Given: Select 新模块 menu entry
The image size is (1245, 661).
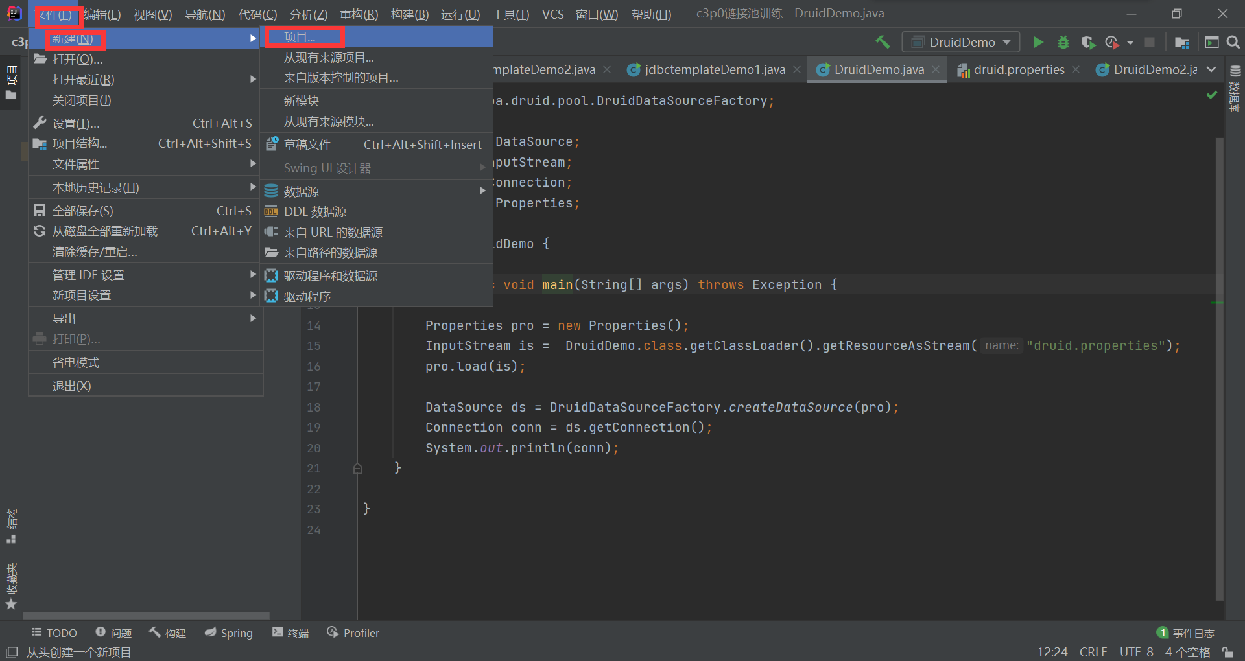Looking at the screenshot, I should click(377, 100).
